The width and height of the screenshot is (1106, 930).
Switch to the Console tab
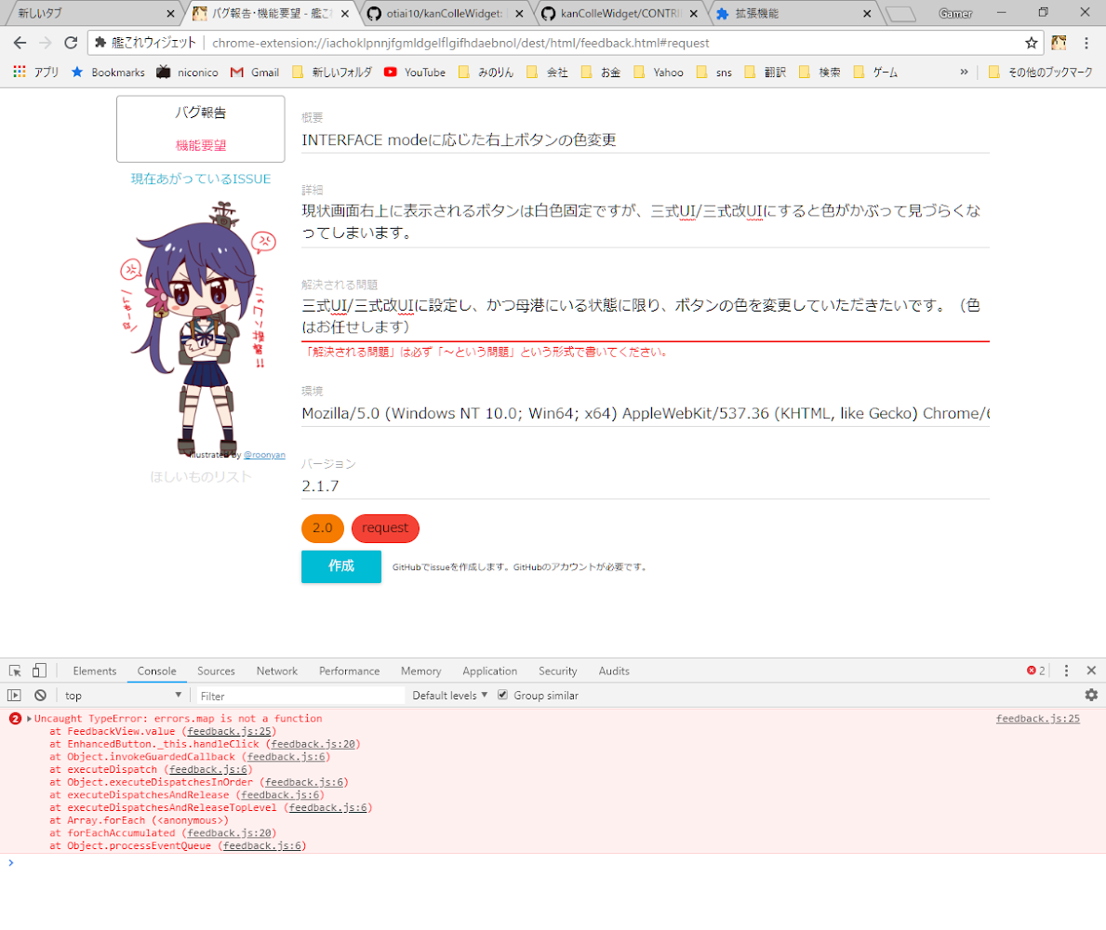pos(156,671)
